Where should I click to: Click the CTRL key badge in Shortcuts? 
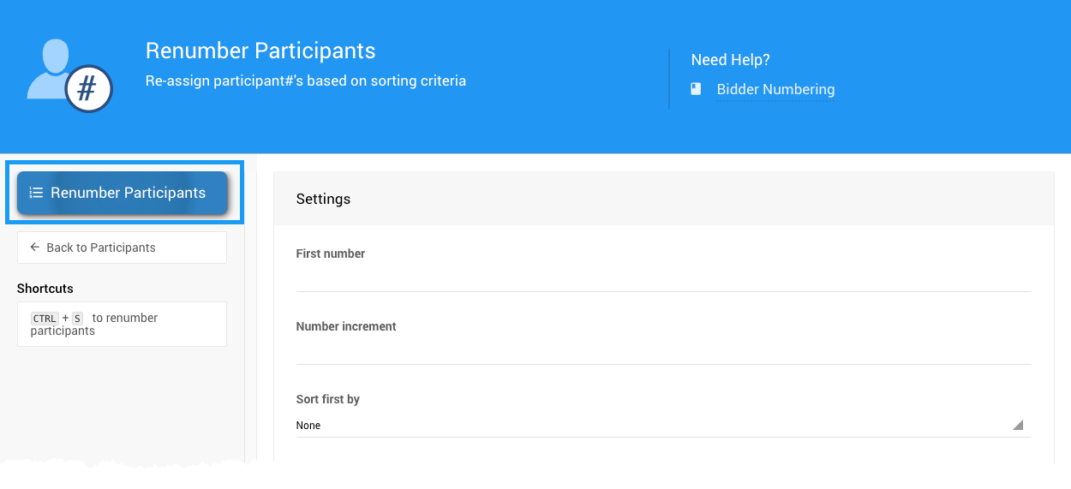coord(45,319)
